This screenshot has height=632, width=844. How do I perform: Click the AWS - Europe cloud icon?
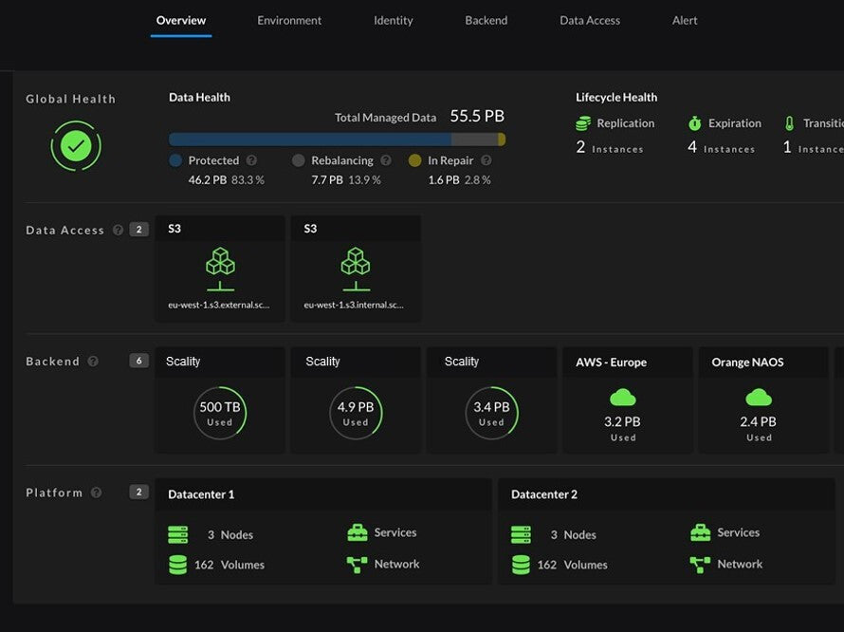pos(623,397)
